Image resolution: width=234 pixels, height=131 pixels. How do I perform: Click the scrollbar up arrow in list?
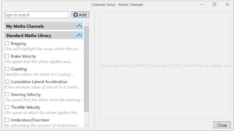(86, 24)
